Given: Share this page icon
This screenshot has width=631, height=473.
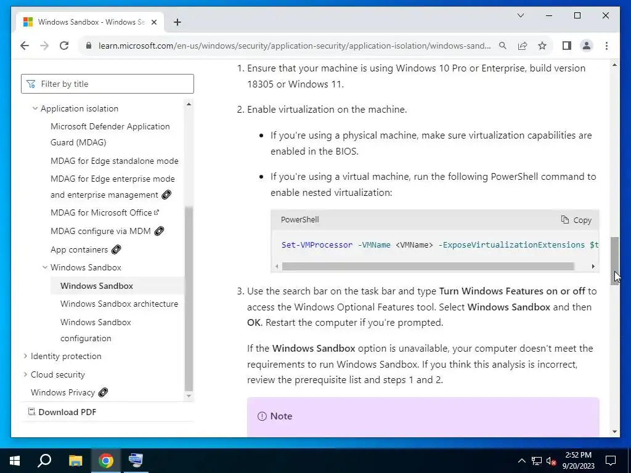Looking at the screenshot, I should 523,46.
